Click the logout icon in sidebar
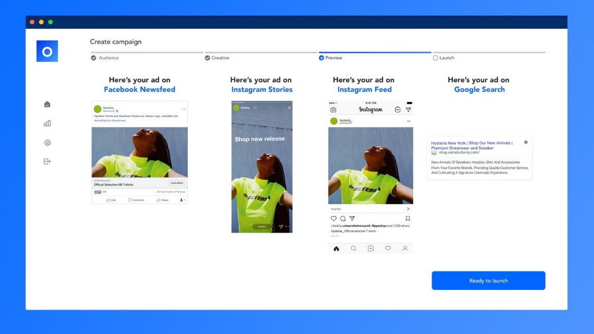This screenshot has width=594, height=334. pos(47,161)
